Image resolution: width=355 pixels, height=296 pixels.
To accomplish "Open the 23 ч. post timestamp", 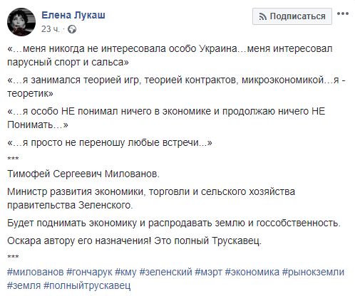I will pyautogui.click(x=50, y=29).
